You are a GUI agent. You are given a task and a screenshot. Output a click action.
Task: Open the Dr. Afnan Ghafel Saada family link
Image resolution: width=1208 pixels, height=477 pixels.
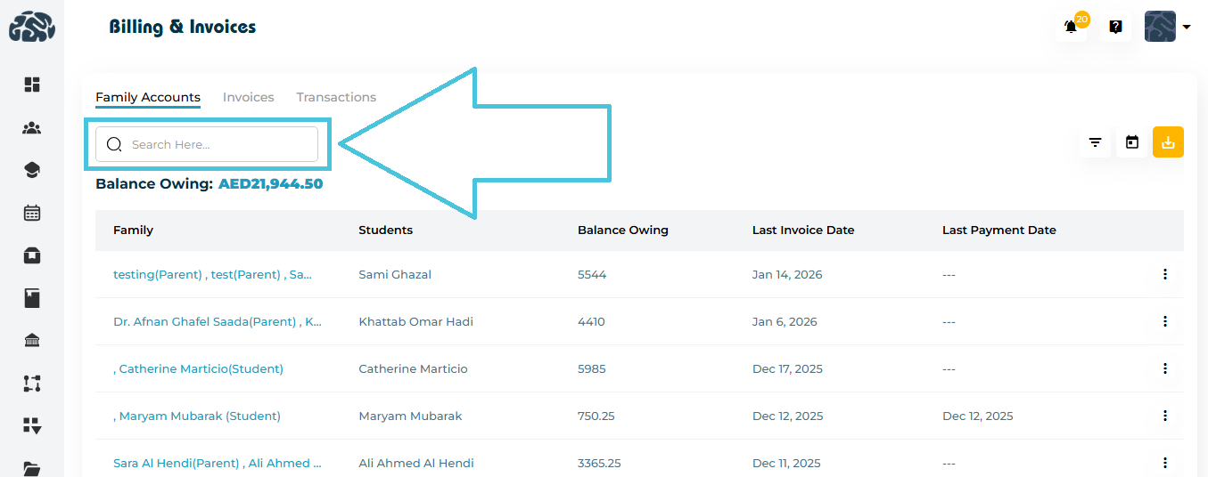coord(218,321)
